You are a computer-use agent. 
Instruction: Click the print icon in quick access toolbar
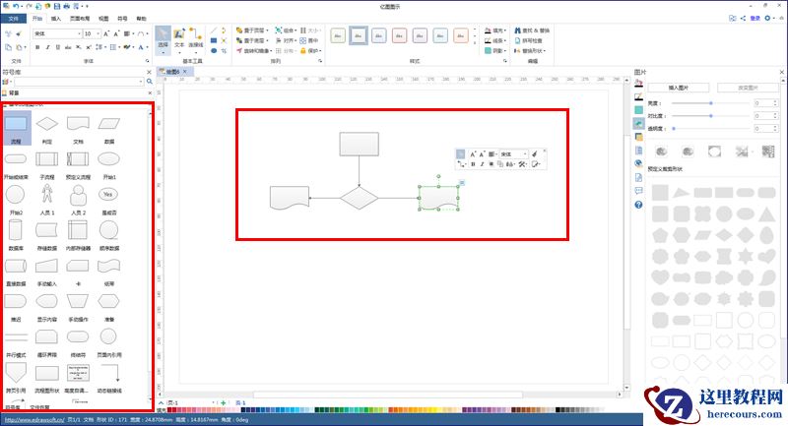(67, 6)
